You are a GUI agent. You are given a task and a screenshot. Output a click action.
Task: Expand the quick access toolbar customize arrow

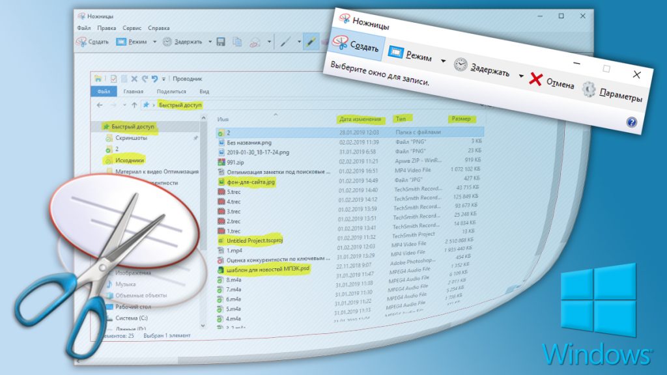point(163,79)
